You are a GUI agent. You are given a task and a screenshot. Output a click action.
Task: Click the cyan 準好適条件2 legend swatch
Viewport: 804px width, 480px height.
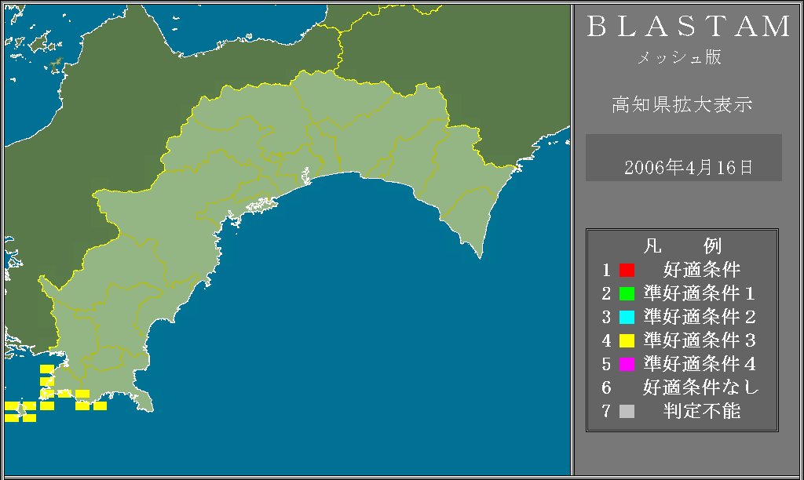tap(627, 317)
